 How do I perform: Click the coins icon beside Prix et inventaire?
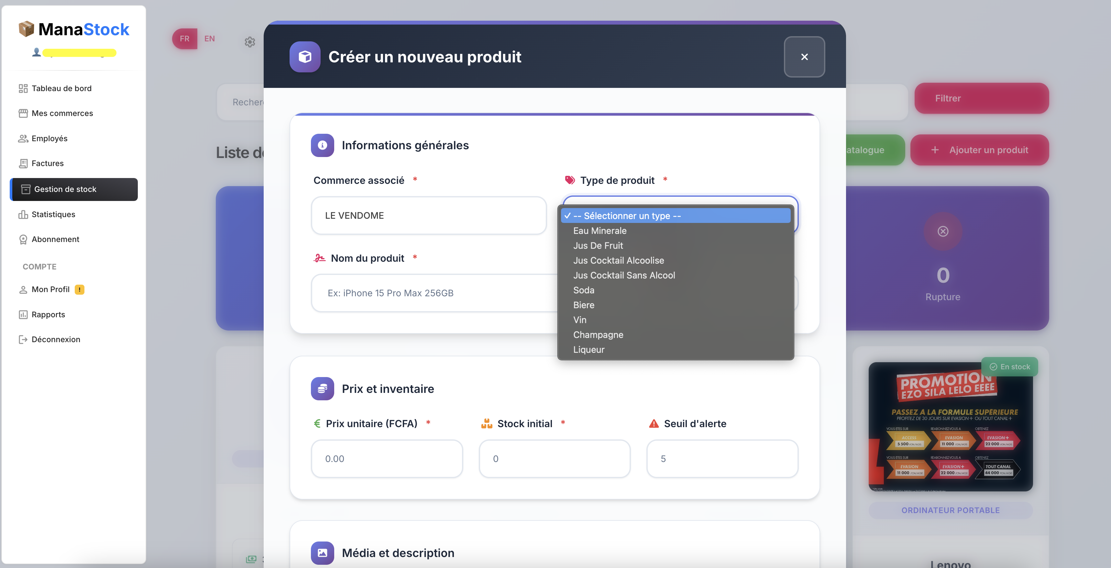click(x=322, y=388)
